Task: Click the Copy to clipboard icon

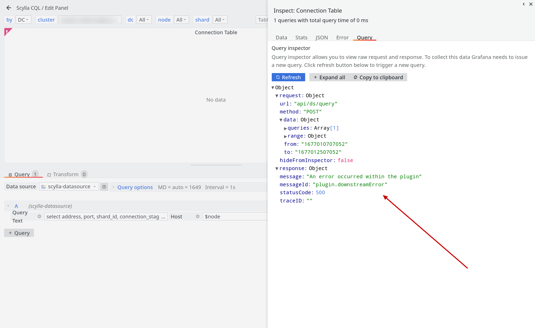Action: (356, 77)
